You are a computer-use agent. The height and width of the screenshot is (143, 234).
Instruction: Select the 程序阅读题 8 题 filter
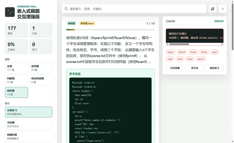tap(41, 80)
